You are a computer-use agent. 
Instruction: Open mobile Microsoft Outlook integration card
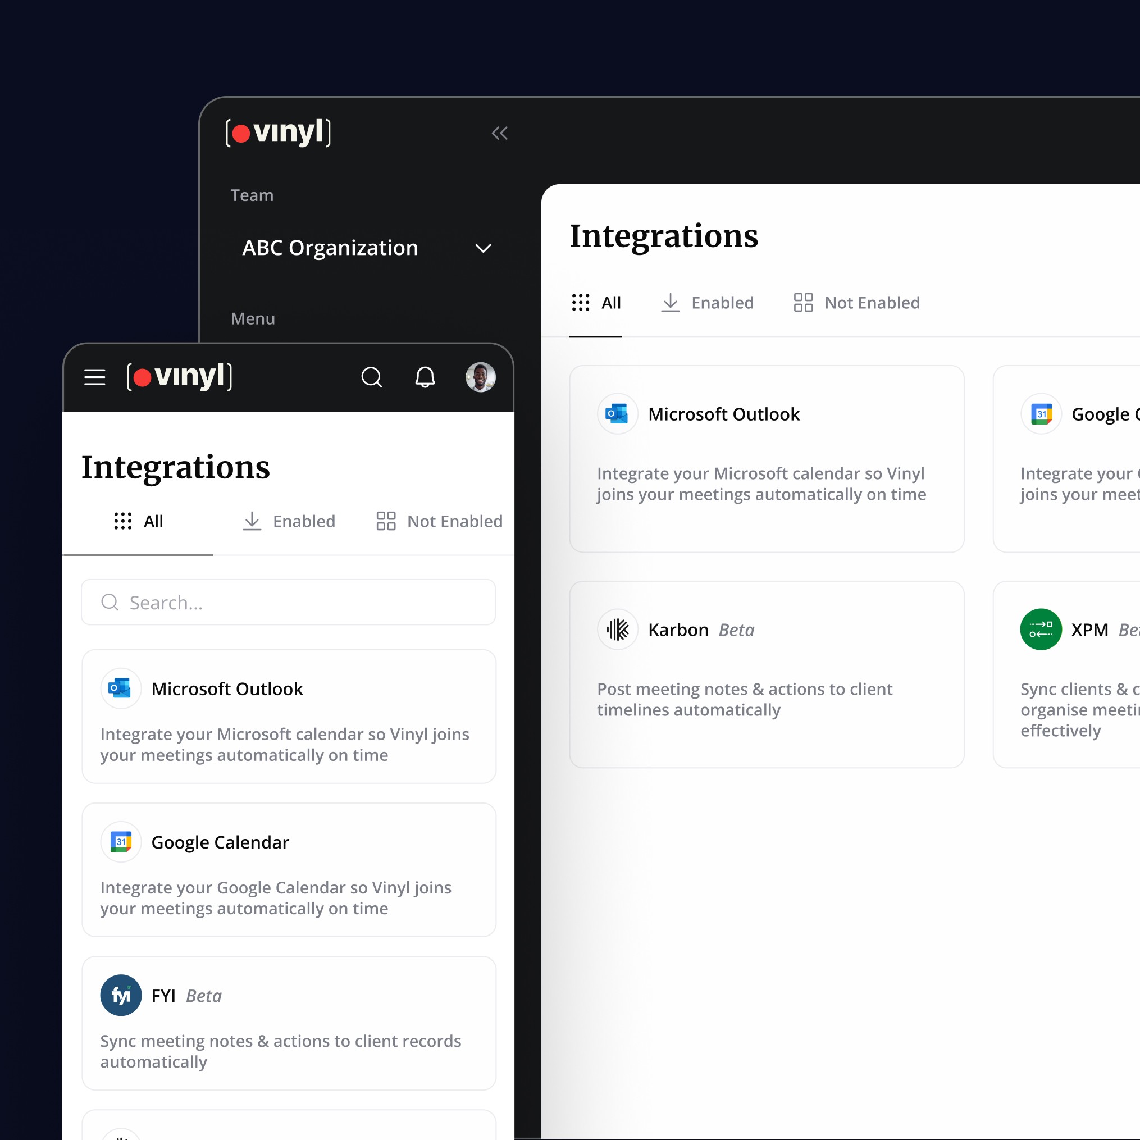289,717
